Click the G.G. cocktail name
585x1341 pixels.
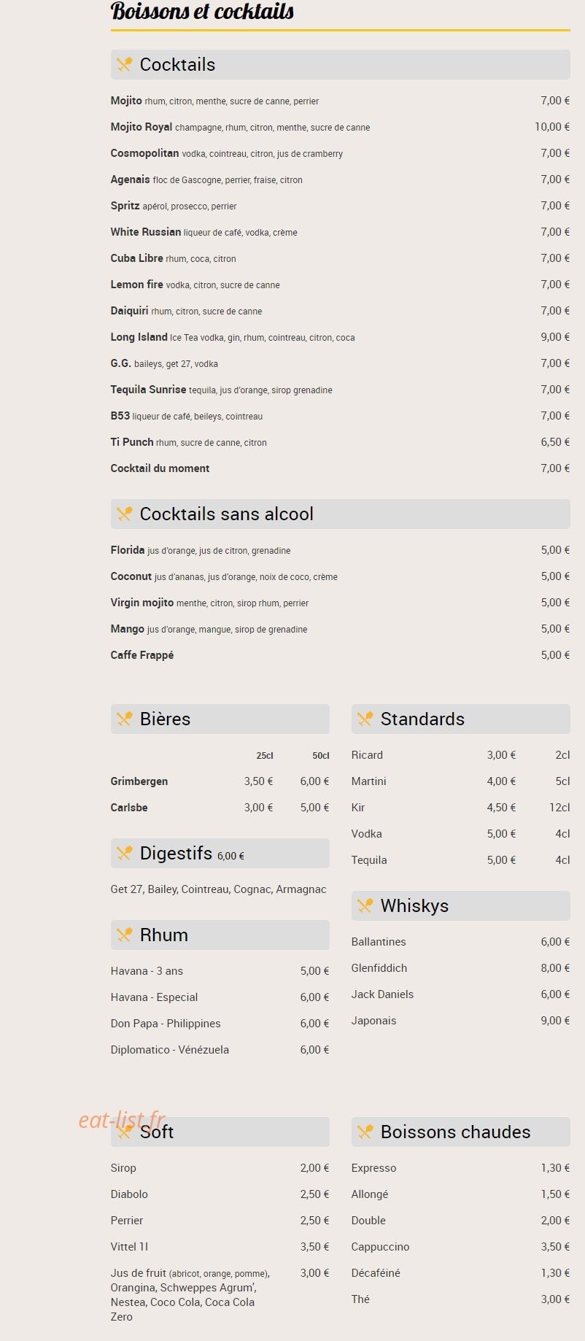(x=121, y=363)
